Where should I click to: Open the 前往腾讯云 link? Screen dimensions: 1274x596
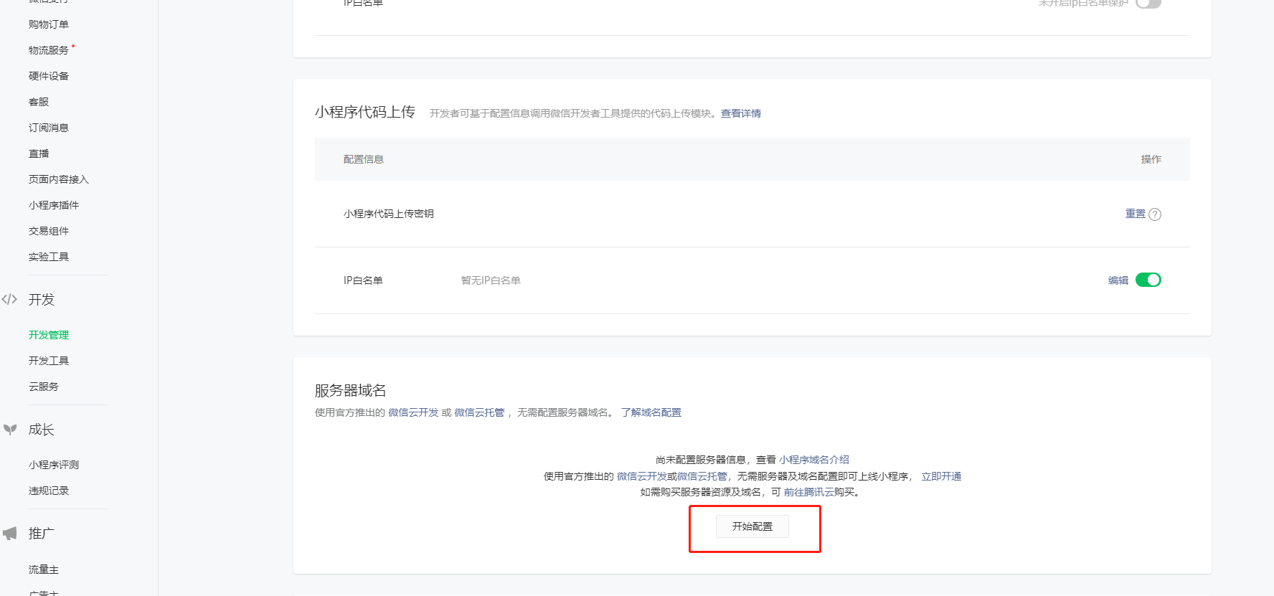pyautogui.click(x=808, y=492)
